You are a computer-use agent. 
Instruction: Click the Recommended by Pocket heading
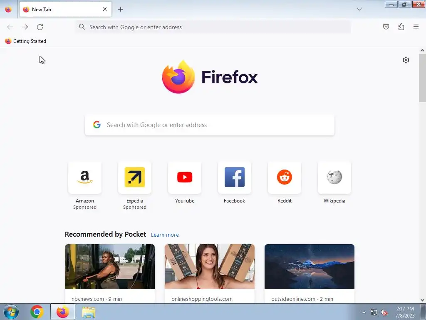(105, 234)
